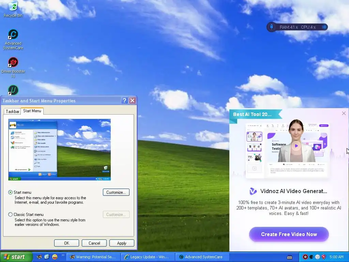Click the on-screen keyboard icon in taskbar
This screenshot has width=349, height=262.
click(x=290, y=257)
